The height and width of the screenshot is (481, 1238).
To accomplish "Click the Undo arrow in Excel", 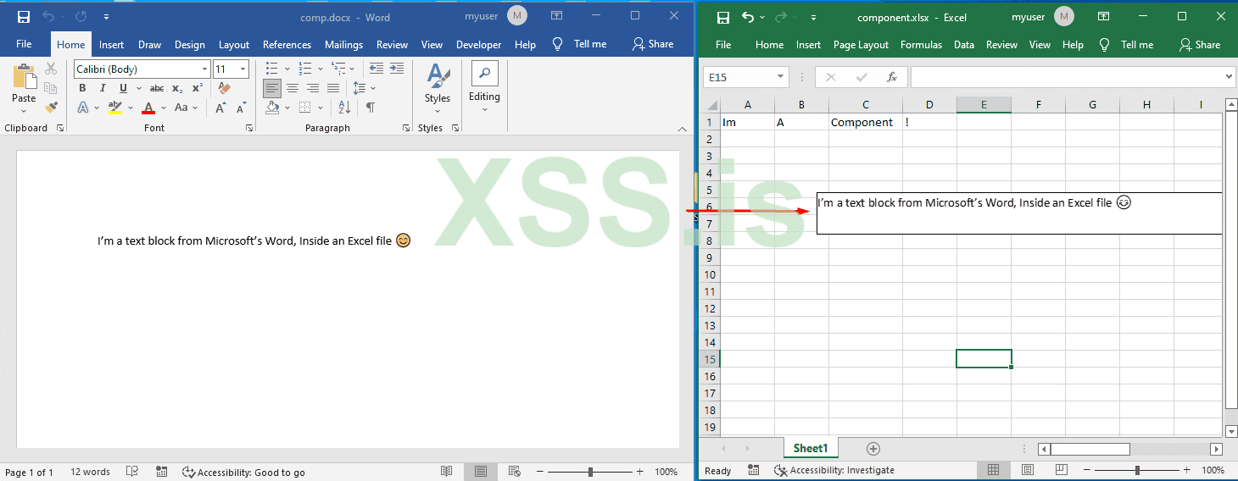I will pos(747,17).
